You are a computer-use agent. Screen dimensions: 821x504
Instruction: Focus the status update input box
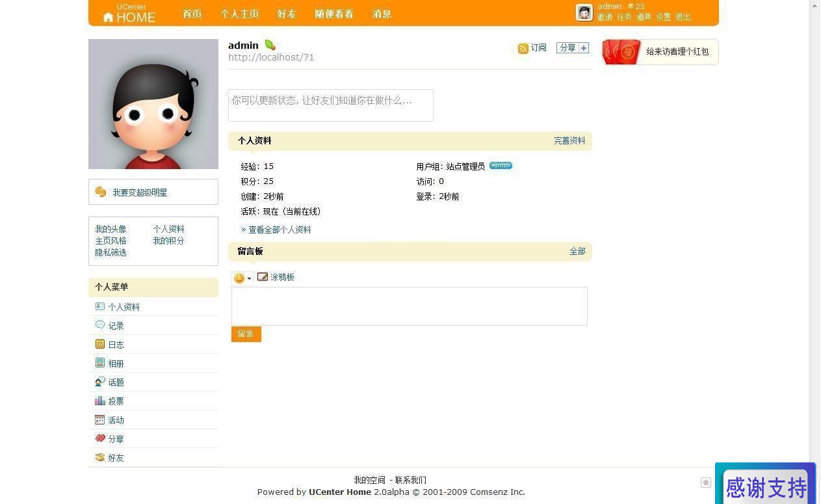331,105
